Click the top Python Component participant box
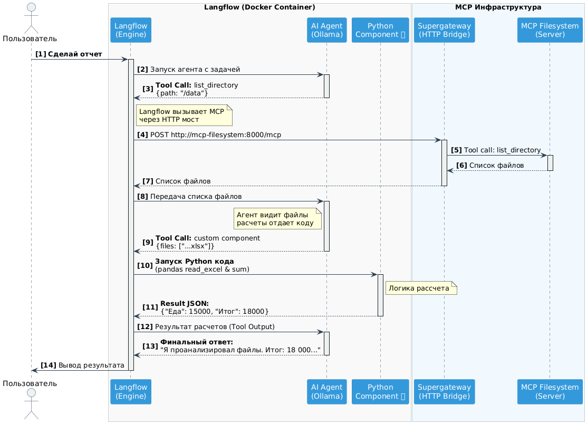Viewport: 587px width, 424px height. (380, 30)
